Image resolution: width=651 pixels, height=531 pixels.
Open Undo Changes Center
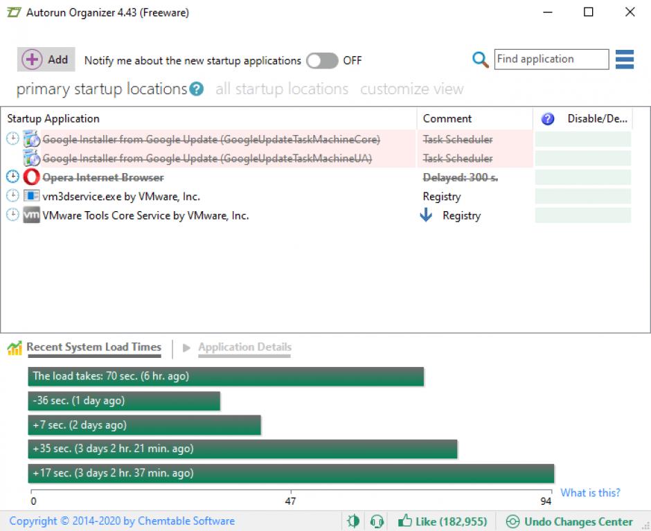tap(569, 521)
